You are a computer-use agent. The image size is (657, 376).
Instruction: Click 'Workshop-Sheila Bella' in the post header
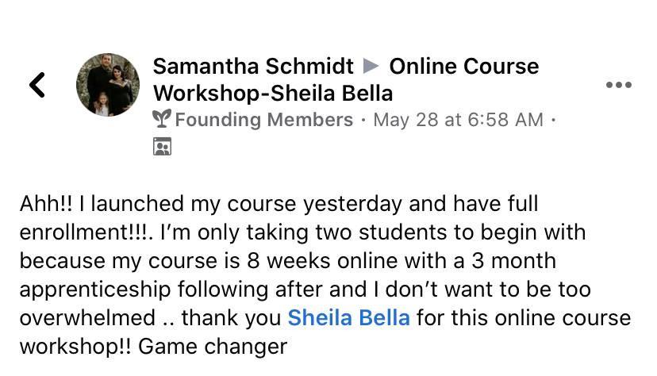coord(272,93)
